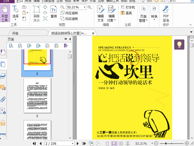Click the page number field 2 / 236

(59, 143)
